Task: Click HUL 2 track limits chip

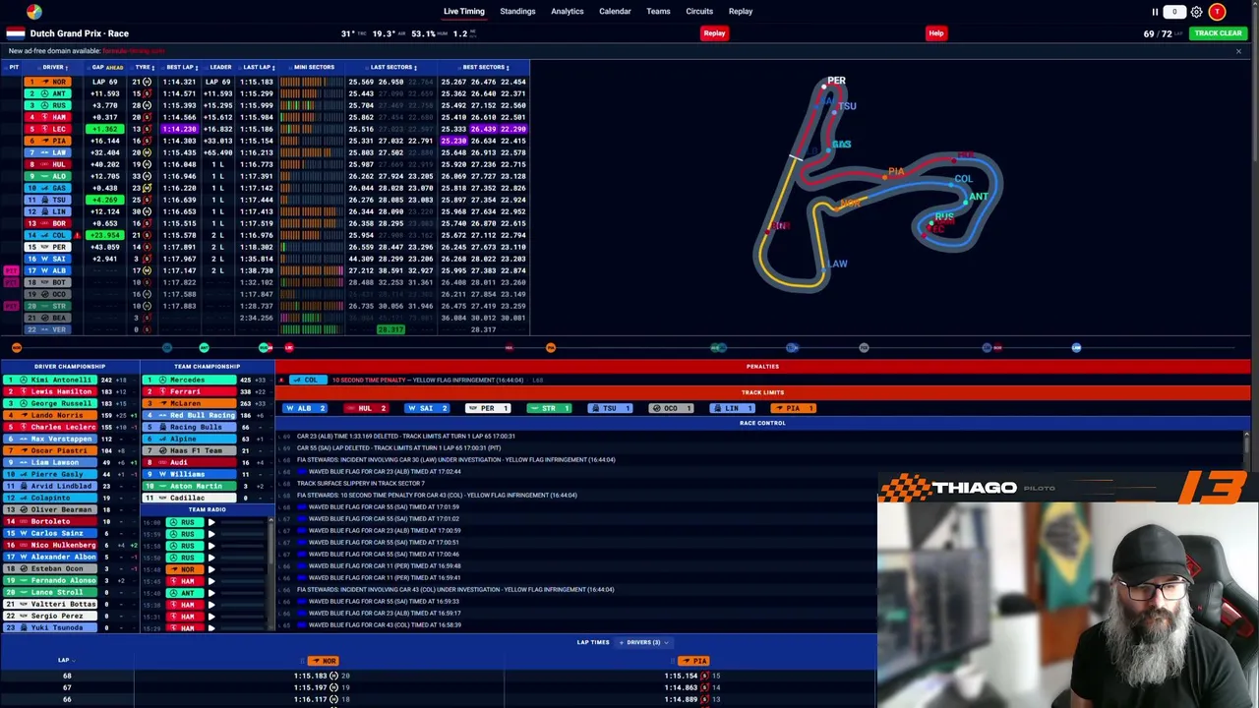Action: tap(365, 408)
